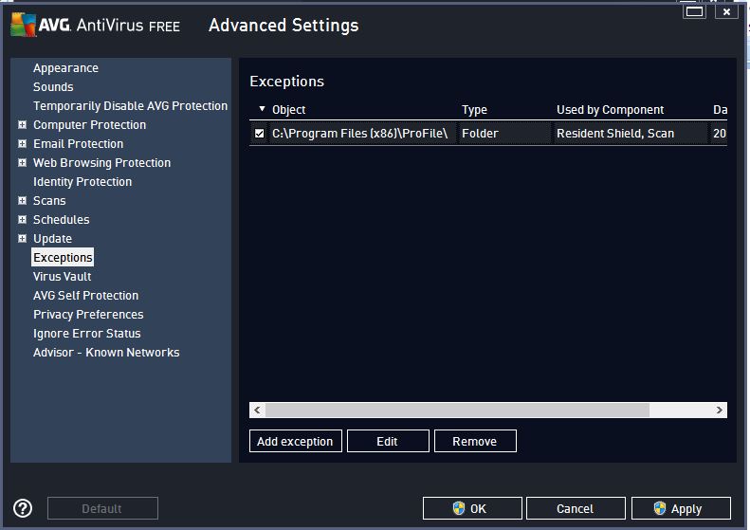Select the Exceptions sidebar item
Viewport: 750px width, 530px height.
63,257
